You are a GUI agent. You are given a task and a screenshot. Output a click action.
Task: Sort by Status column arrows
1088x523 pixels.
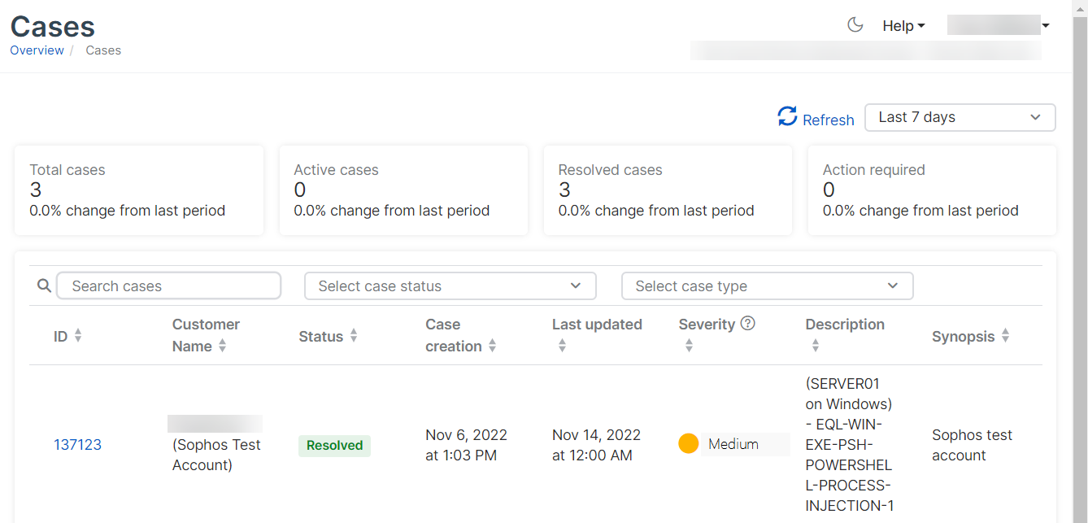[x=354, y=336]
